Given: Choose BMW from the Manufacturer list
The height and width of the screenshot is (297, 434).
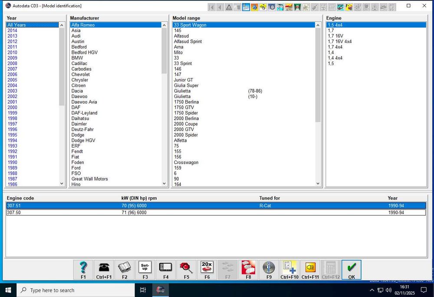Looking at the screenshot, I should (77, 58).
